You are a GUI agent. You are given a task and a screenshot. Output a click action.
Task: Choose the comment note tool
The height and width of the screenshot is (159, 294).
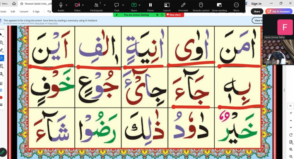coord(1,43)
